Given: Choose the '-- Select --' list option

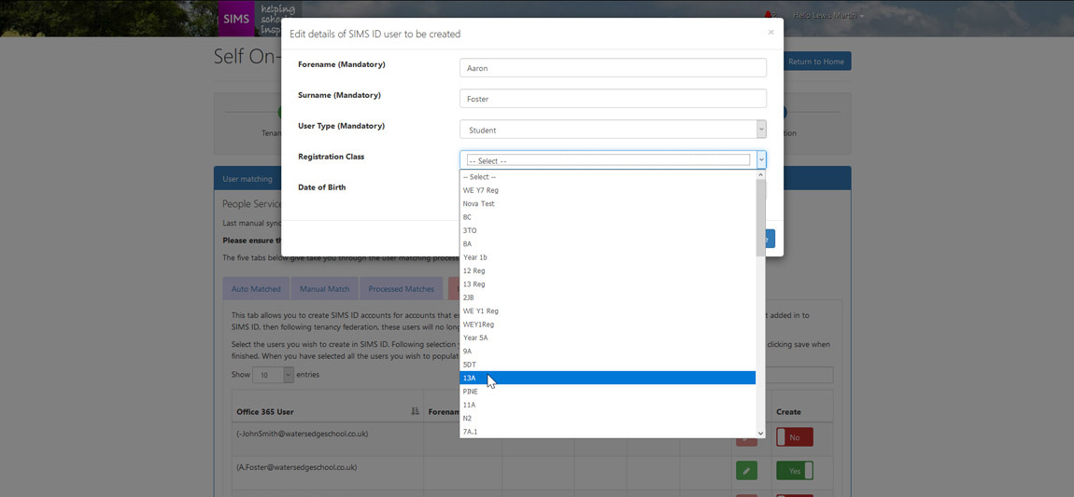Looking at the screenshot, I should (608, 177).
